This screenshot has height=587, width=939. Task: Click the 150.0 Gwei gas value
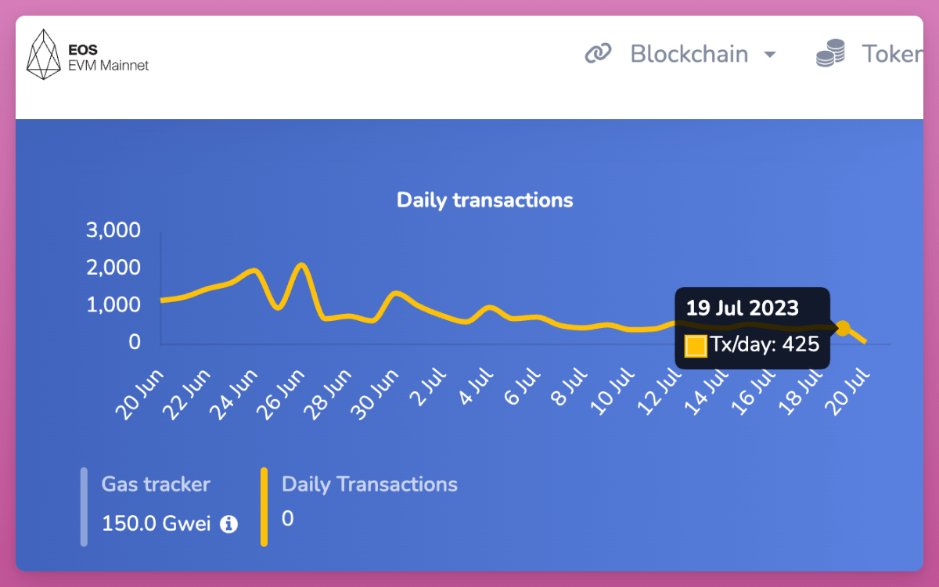click(x=156, y=524)
